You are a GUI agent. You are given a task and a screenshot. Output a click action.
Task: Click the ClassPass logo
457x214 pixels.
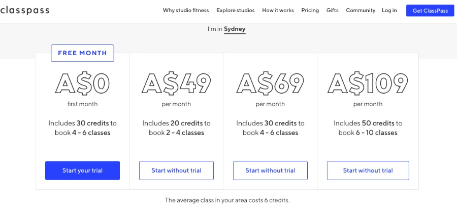pyautogui.click(x=24, y=11)
